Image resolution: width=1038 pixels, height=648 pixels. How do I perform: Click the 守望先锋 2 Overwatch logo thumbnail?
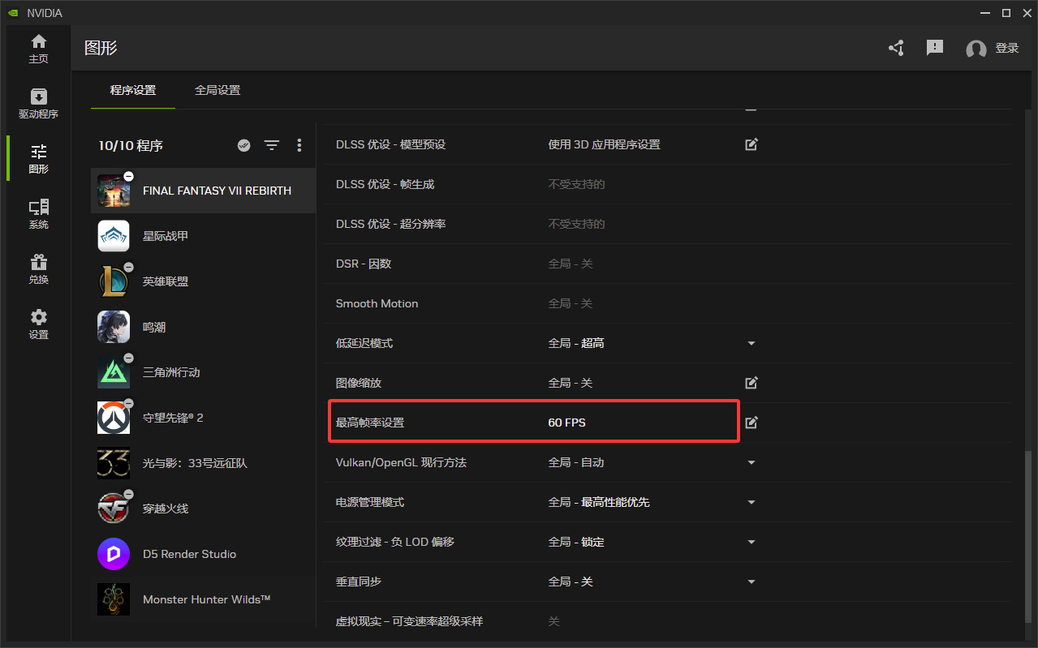114,418
